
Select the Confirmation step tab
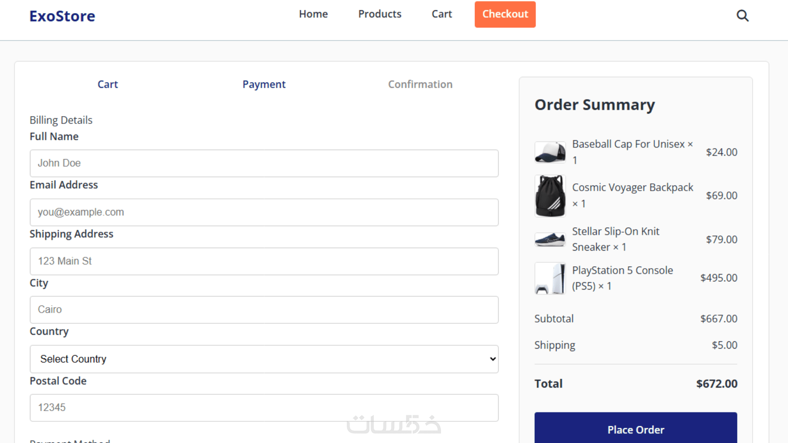point(420,84)
